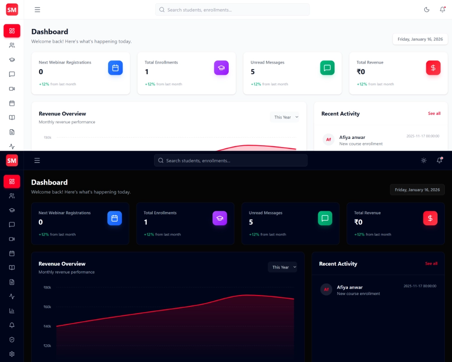Open the open-book icon in dark sidebar
The image size is (452, 362).
tap(12, 267)
